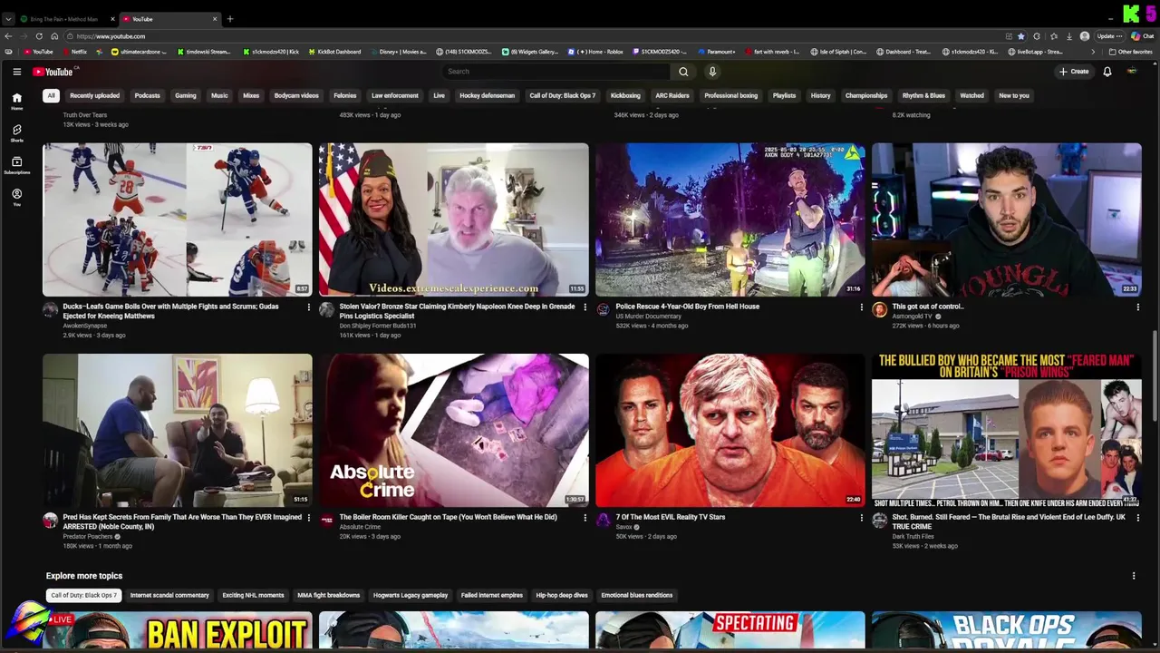Play the BAN EXPLOIT live video thumbnail
The width and height of the screenshot is (1160, 653).
(178, 631)
